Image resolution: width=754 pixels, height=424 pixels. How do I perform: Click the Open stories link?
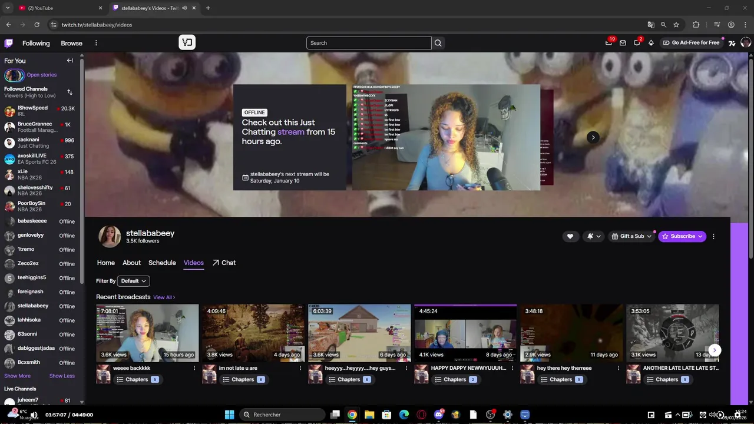pyautogui.click(x=42, y=75)
